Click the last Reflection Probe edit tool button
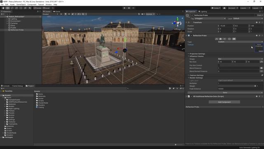The width and height of the screenshot is (264, 149). [x=234, y=39]
